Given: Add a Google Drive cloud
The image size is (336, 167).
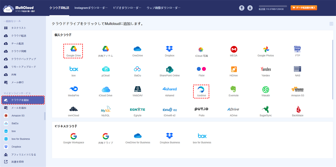Looking at the screenshot, I should [74, 51].
